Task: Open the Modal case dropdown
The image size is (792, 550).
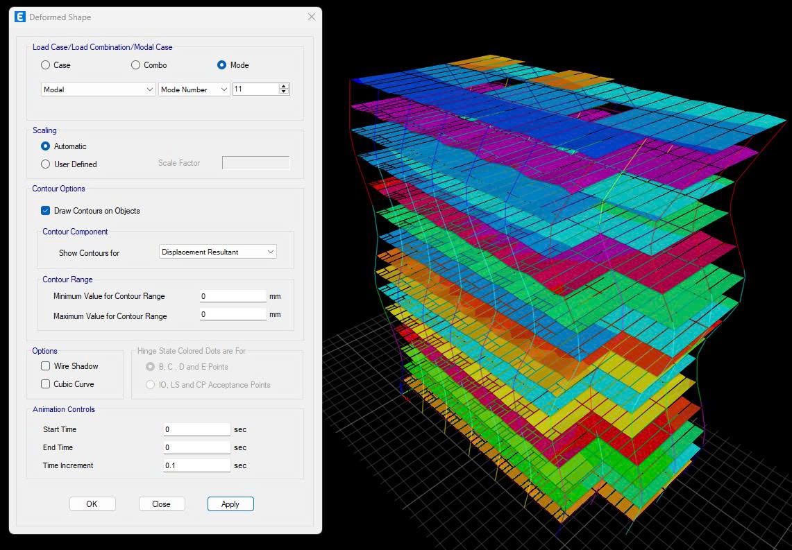Action: click(x=98, y=89)
